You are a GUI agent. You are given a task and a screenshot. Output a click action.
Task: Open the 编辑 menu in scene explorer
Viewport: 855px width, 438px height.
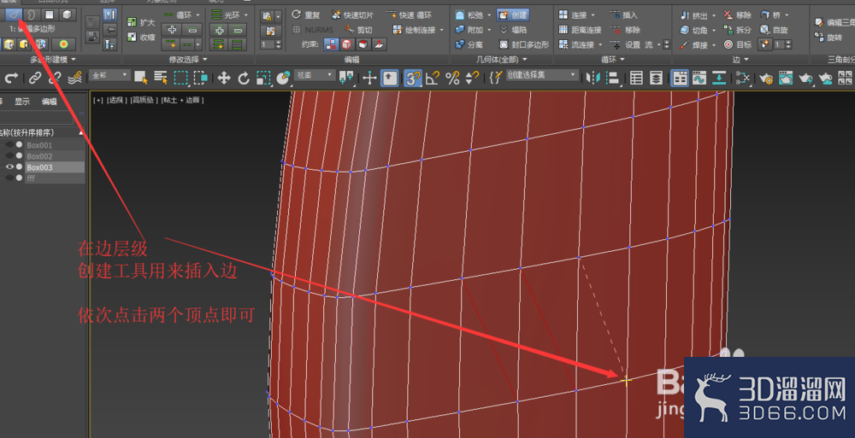50,102
